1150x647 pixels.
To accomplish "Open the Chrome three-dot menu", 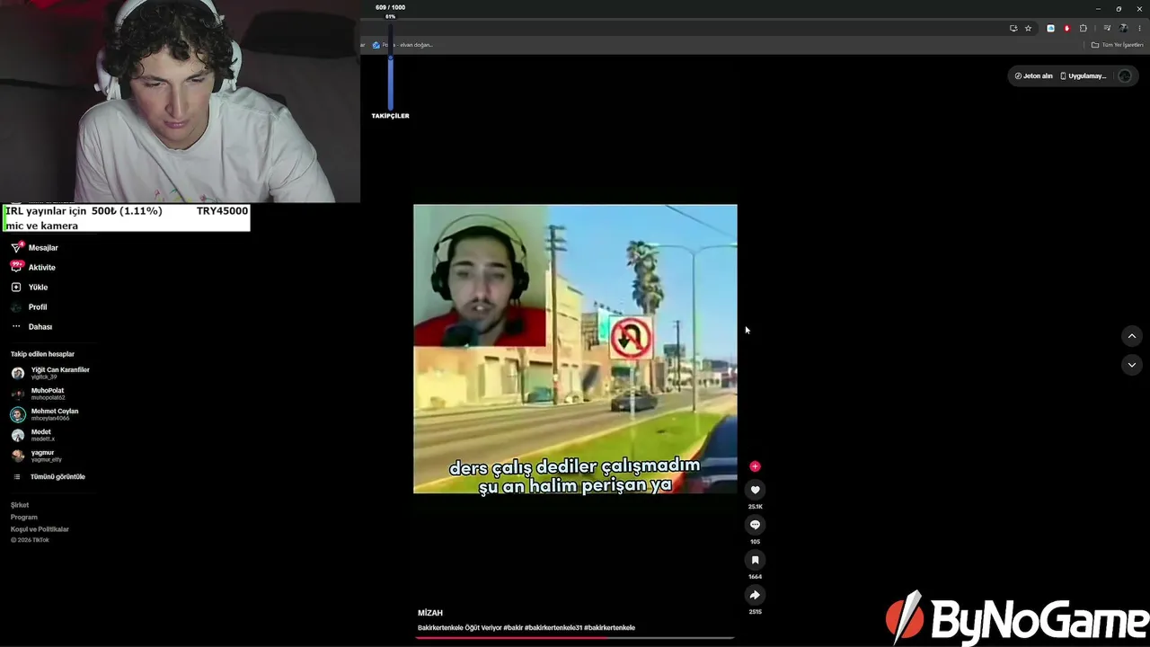I will 1139,28.
